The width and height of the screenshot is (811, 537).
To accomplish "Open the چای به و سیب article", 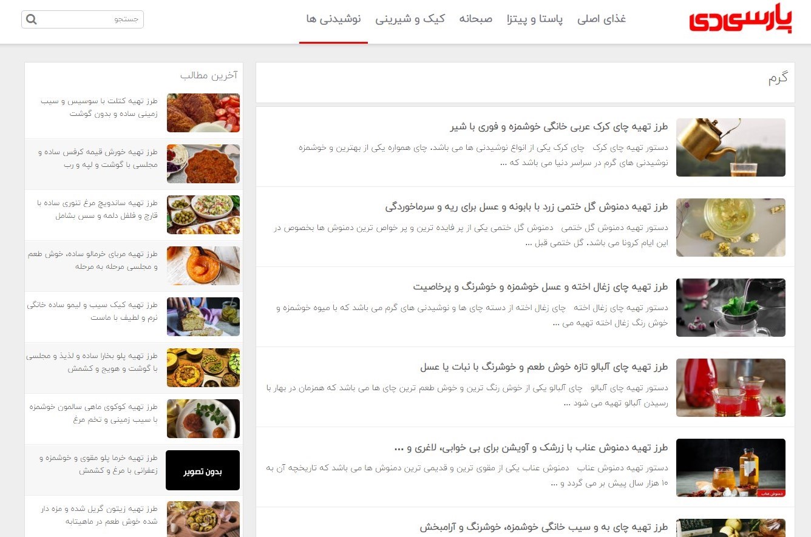I will (x=544, y=527).
